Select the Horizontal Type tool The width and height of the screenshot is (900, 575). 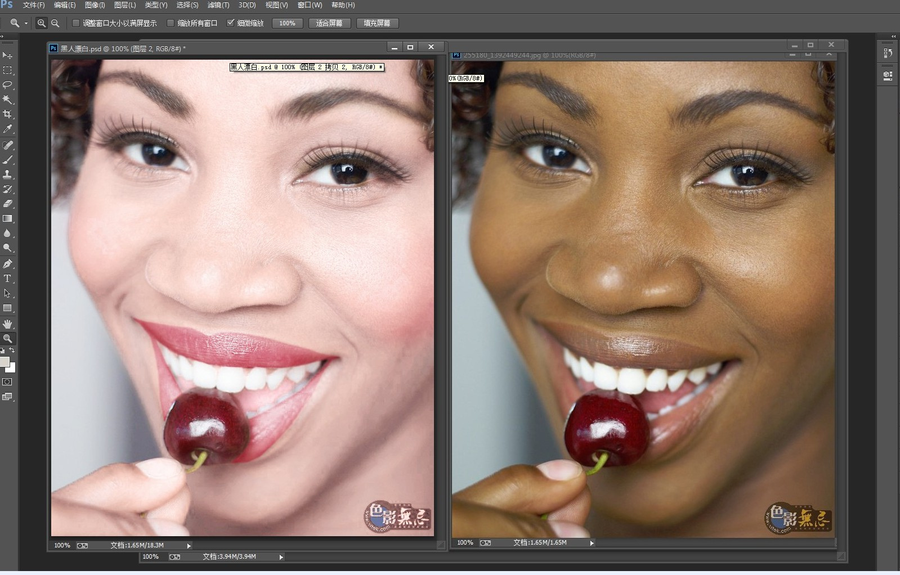7,278
